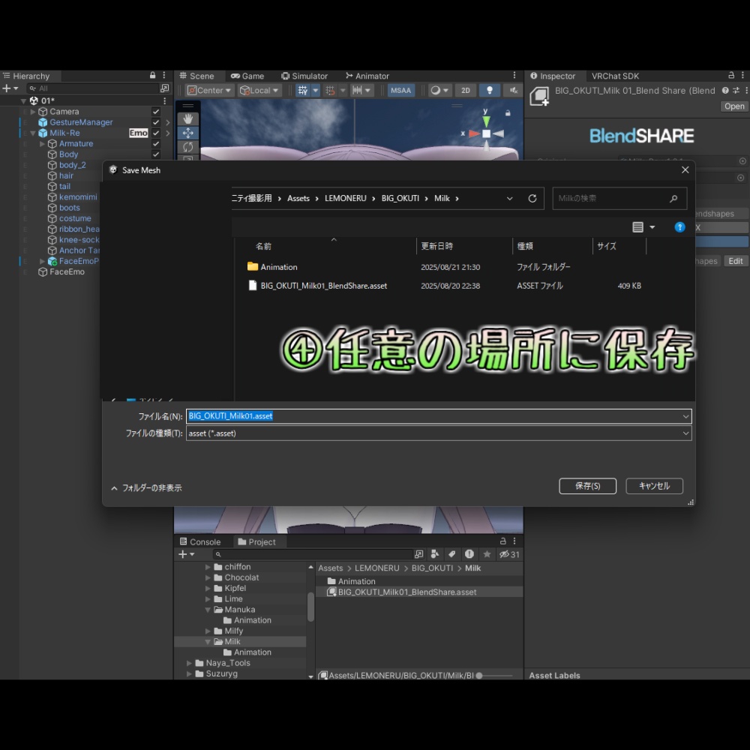Viewport: 750px width, 750px height.
Task: Open the Center pivot dropdown
Action: click(209, 91)
